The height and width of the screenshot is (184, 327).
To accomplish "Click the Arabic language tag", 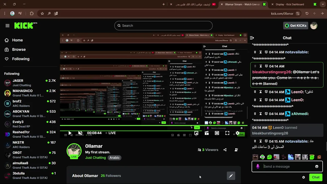I will coord(114,158).
